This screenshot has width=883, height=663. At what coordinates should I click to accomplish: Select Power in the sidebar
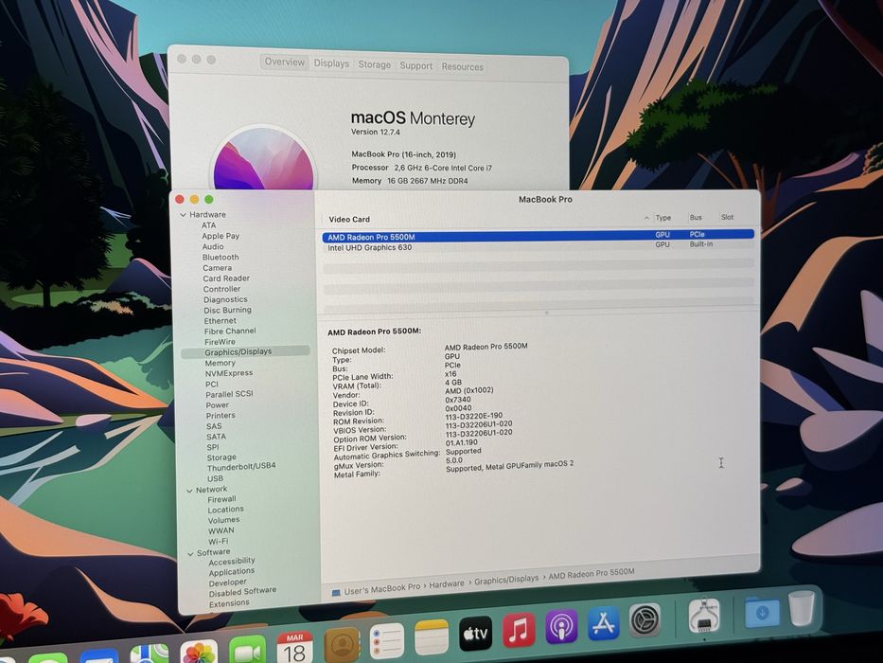[217, 404]
